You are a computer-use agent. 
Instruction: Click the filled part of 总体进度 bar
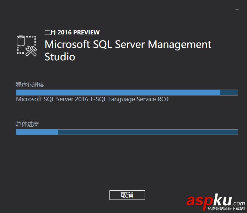pos(37,132)
